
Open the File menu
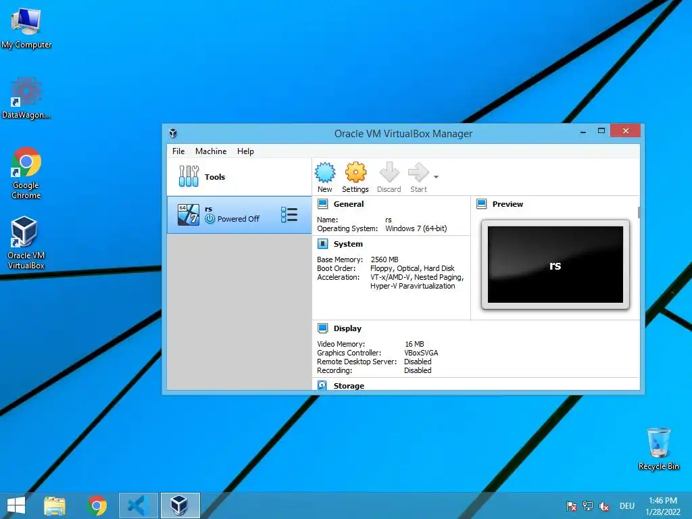(x=178, y=151)
